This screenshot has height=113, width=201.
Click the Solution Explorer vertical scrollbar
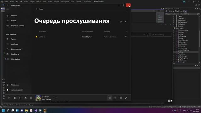point(199,38)
